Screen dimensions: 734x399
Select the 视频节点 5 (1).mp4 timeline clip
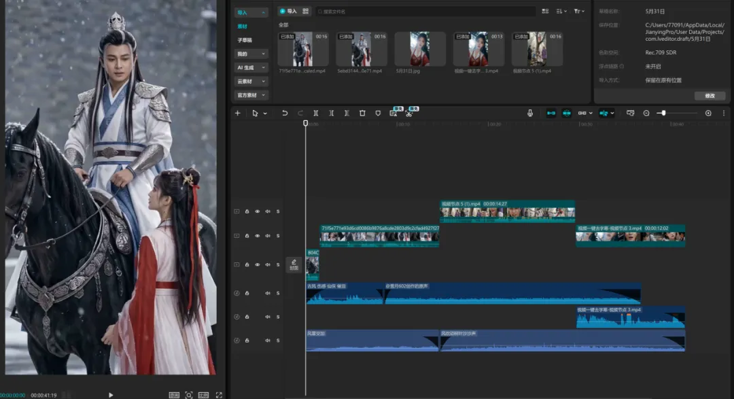(507, 211)
